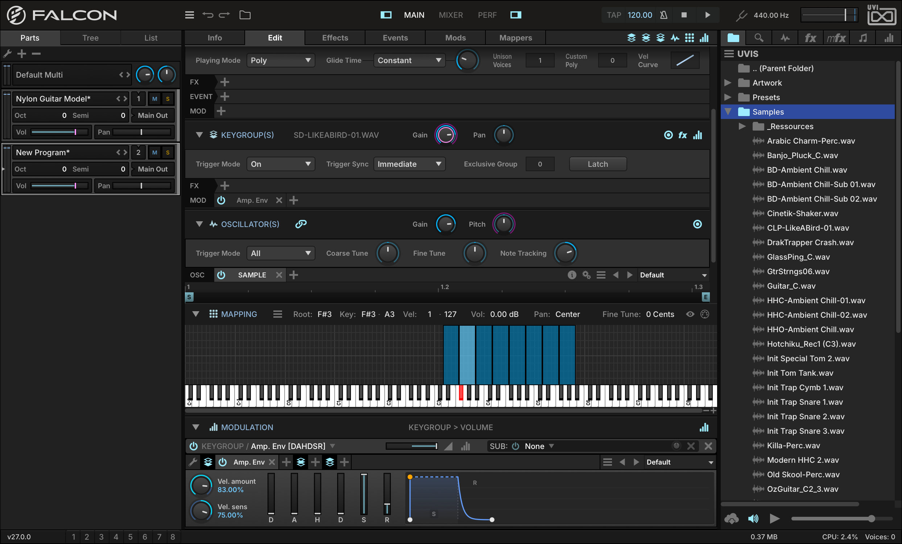This screenshot has width=902, height=544.
Task: Click the cloud download icon
Action: coord(731,518)
